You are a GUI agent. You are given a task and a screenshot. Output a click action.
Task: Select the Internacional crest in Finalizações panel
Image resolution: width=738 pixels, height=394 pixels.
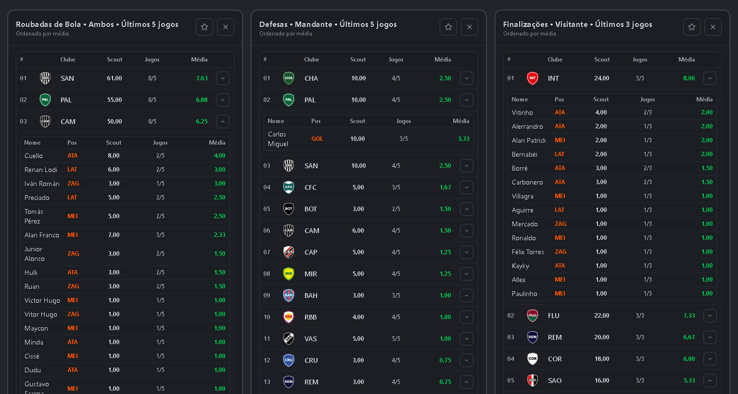[x=532, y=78]
